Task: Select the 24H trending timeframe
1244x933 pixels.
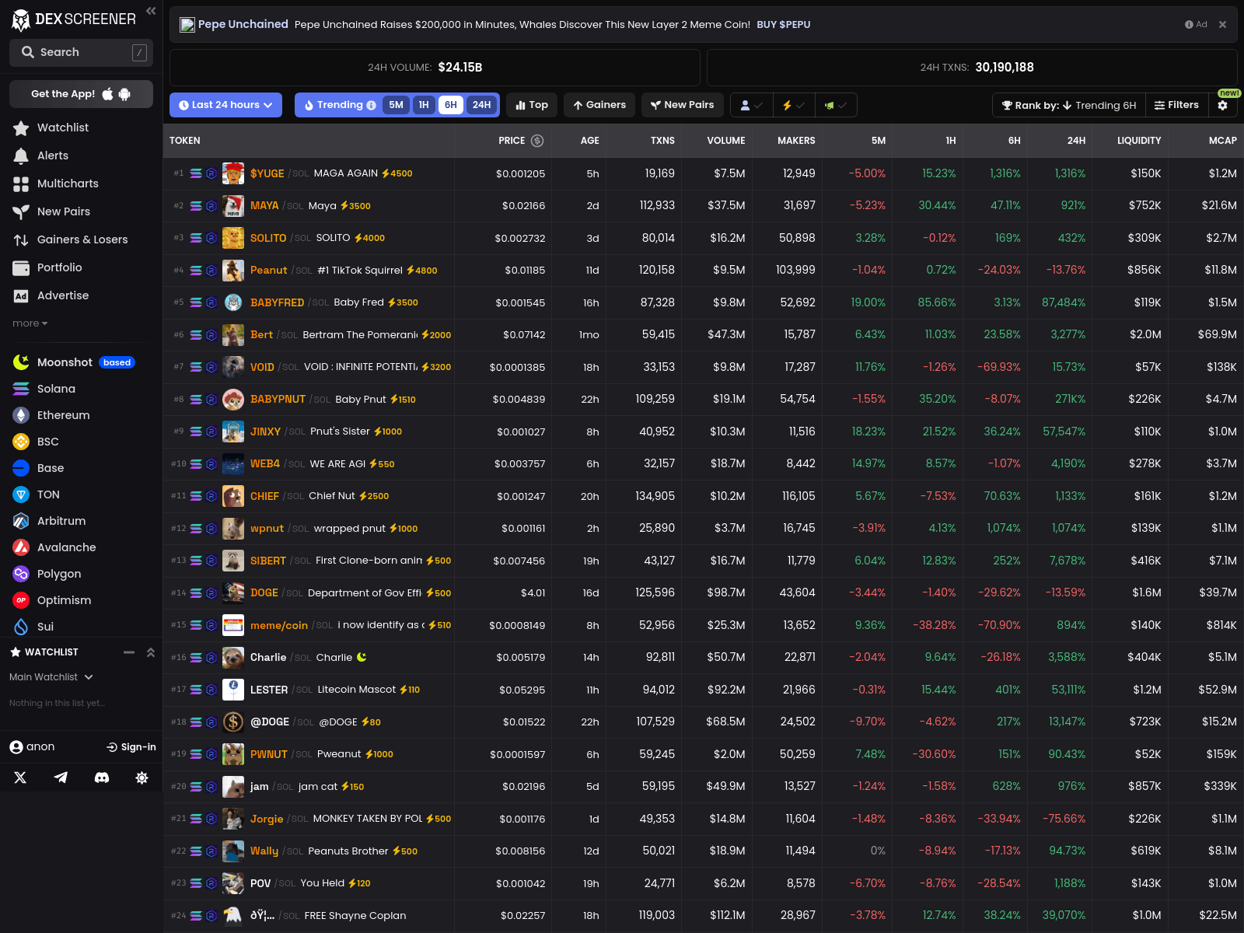Action: click(481, 105)
